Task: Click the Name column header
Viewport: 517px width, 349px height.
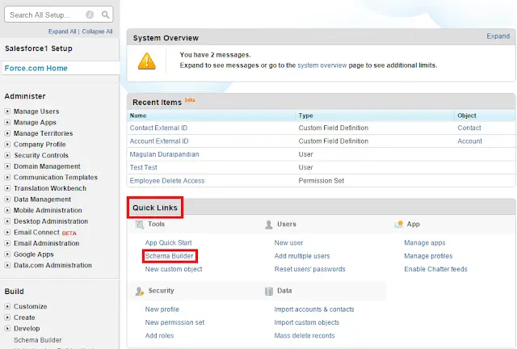Action: pos(138,116)
